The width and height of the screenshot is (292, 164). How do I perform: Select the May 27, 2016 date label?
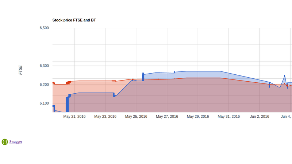[167, 117]
